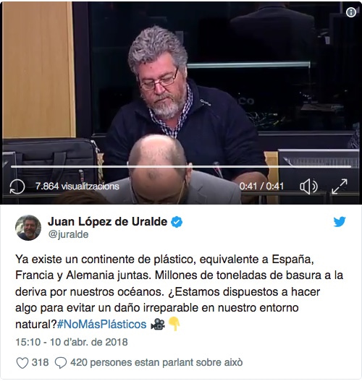Like the tweet with heart icon

tap(22, 363)
